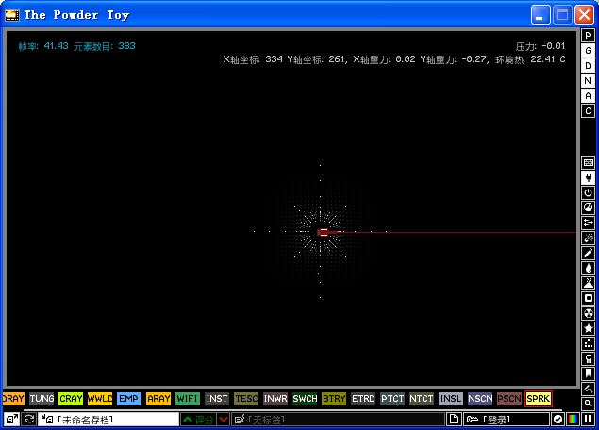Toggle P pressure display button
The image size is (599, 430).
[x=589, y=36]
